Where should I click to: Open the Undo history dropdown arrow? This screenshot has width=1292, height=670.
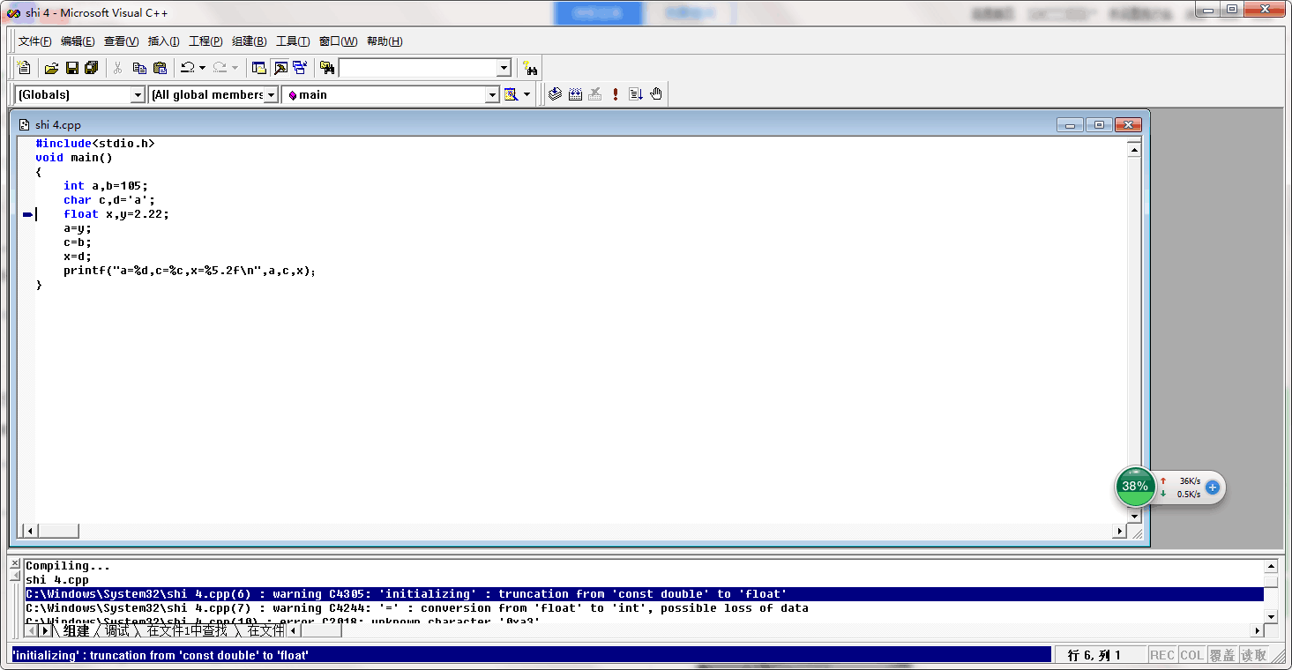(202, 68)
